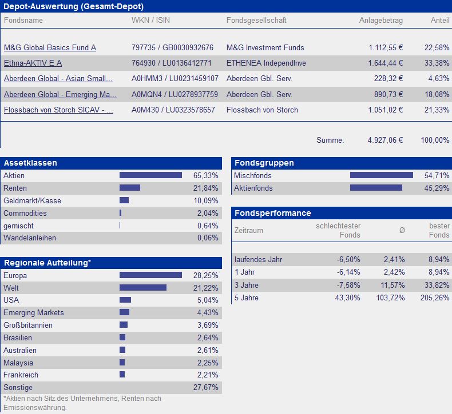Click the Fondsname column header
The height and width of the screenshot is (414, 452).
[23, 20]
